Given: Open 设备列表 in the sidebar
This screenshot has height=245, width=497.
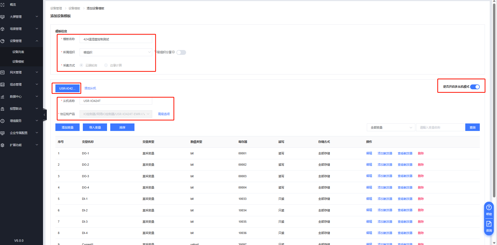Looking at the screenshot, I should 18,52.
